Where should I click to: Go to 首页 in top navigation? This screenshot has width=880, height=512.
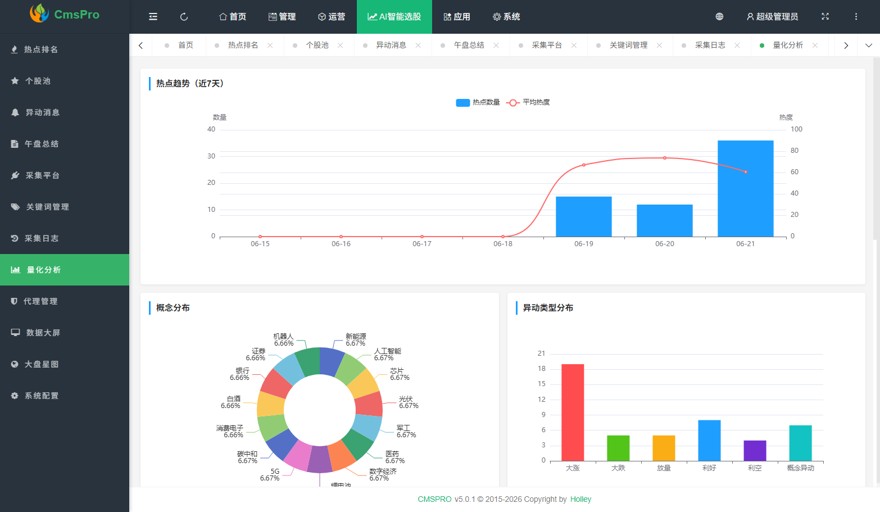click(233, 17)
